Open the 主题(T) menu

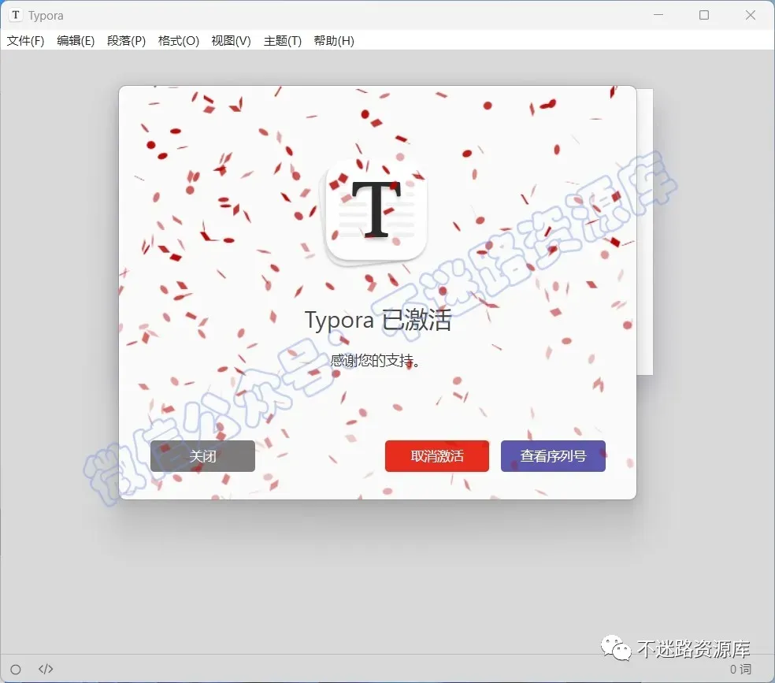pos(282,41)
